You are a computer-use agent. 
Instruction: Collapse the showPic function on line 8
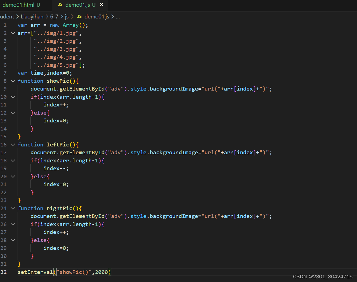[x=13, y=81]
